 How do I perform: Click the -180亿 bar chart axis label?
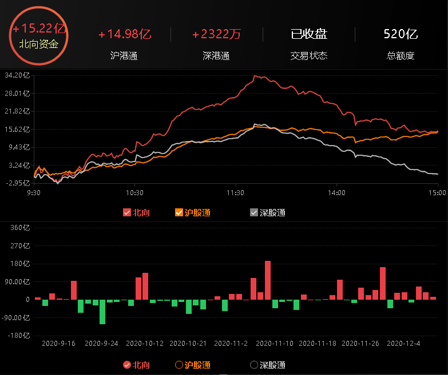coord(18,336)
